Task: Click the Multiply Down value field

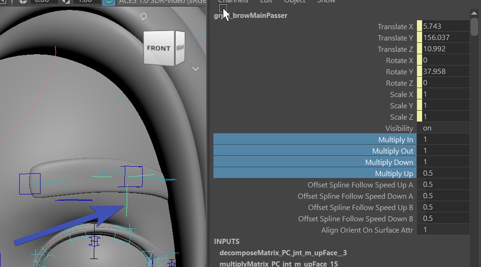Action: pos(443,162)
